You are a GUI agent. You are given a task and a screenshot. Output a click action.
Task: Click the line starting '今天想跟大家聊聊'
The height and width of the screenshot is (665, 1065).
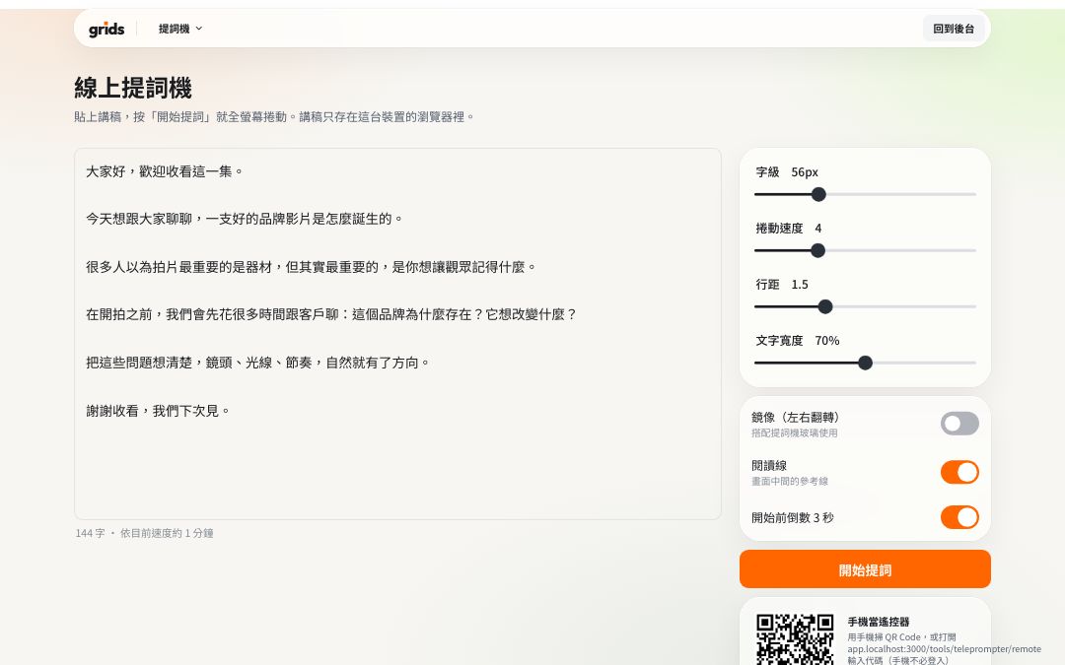(x=245, y=219)
